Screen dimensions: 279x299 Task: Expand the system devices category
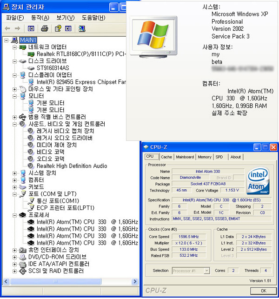(14, 173)
